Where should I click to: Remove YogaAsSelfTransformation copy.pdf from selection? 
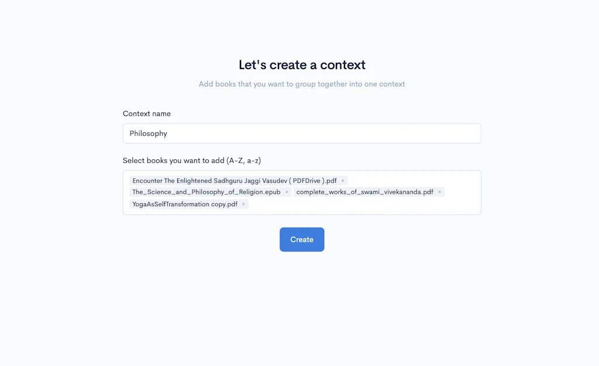243,204
